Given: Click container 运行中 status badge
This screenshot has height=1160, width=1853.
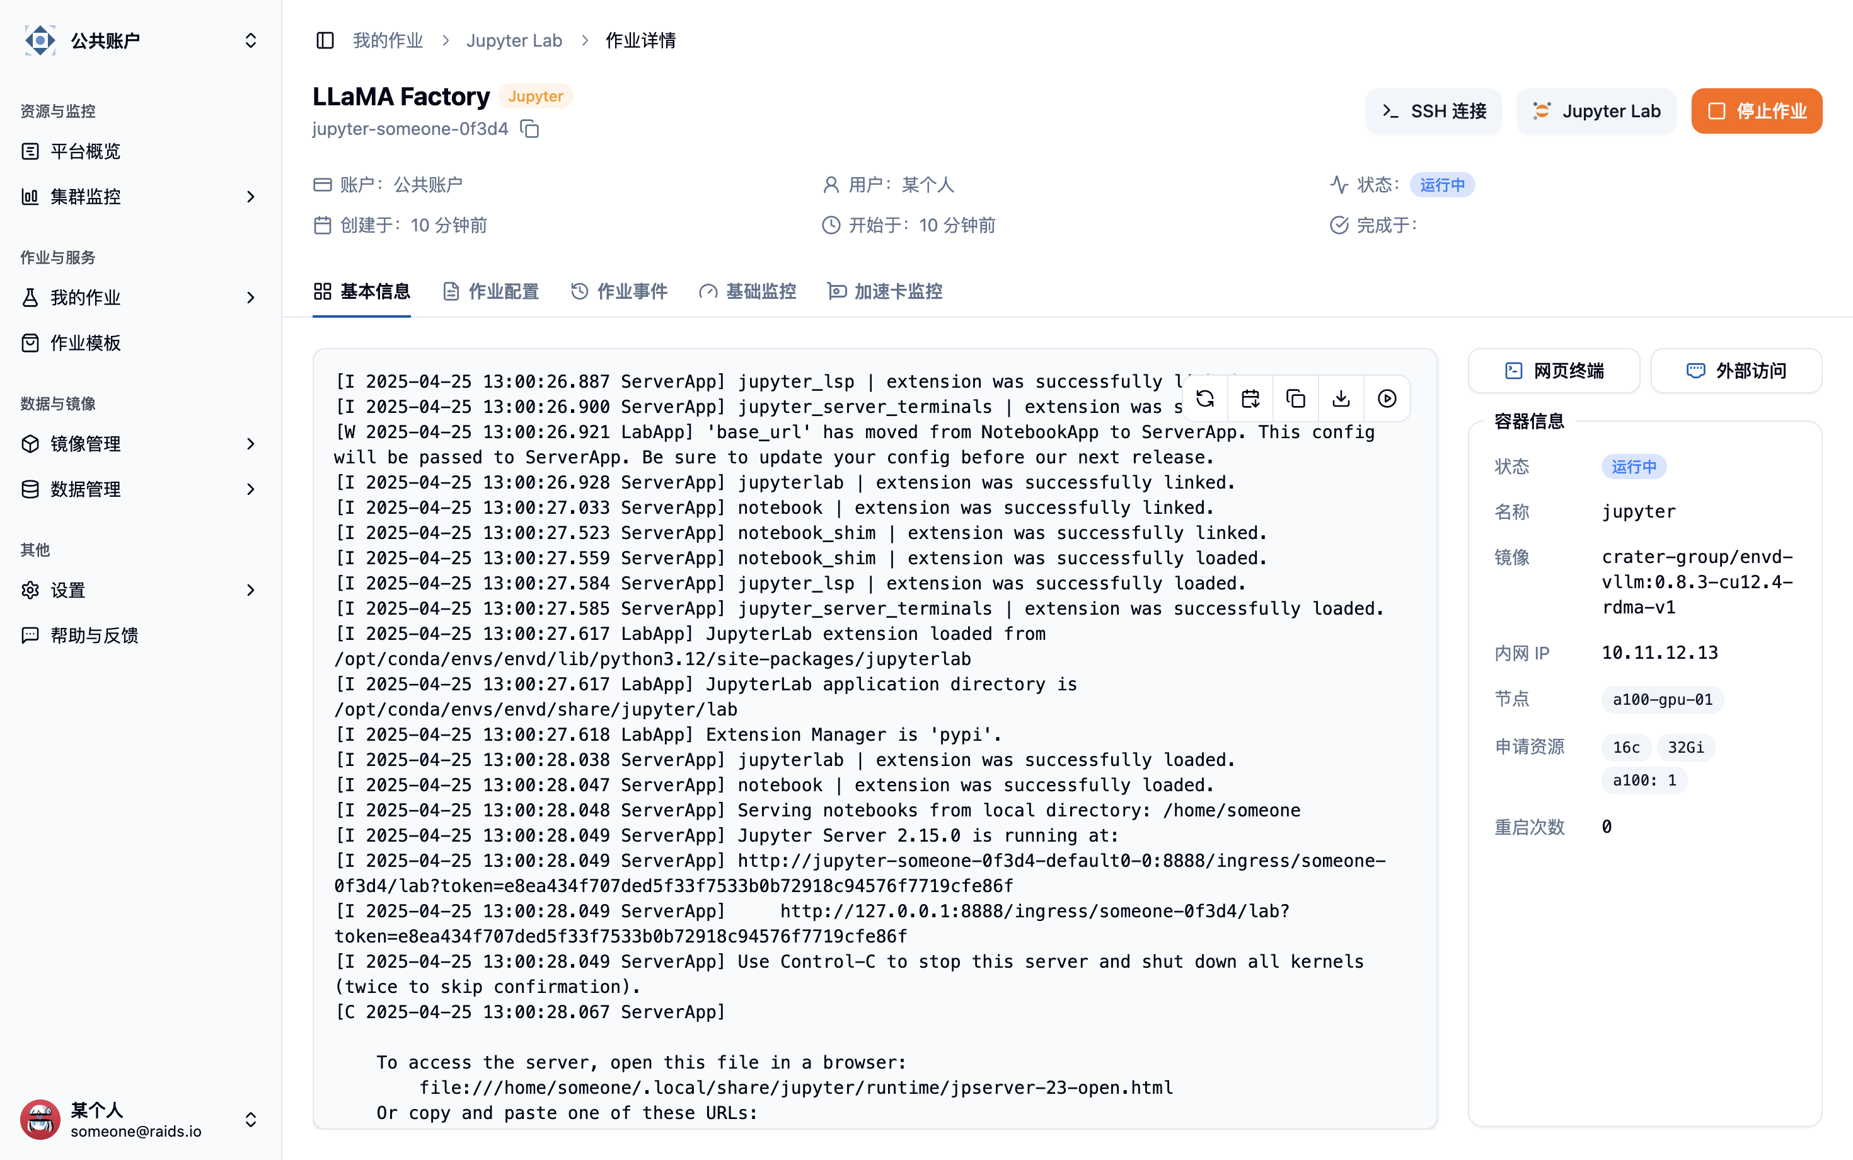Looking at the screenshot, I should [1634, 467].
